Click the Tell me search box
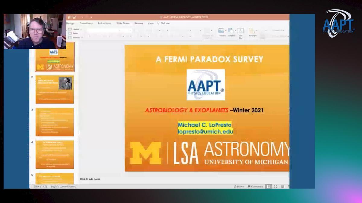The height and width of the screenshot is (203, 362). pyautogui.click(x=165, y=23)
